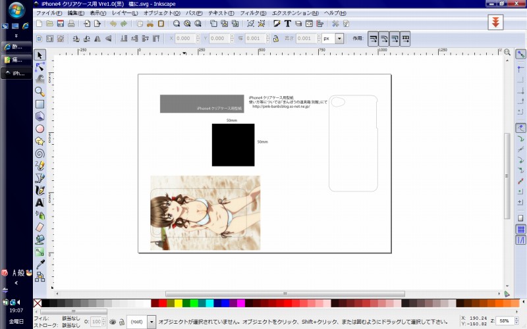
Task: Select the Star and polygon tool
Action: pyautogui.click(x=40, y=141)
